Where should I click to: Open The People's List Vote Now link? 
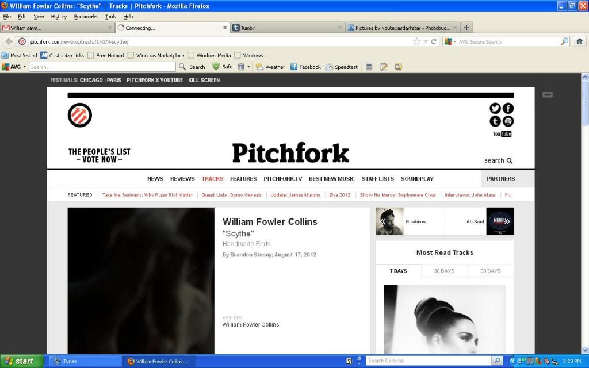[99, 155]
